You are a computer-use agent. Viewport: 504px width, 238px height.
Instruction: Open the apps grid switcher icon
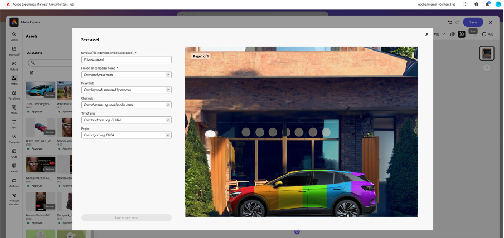[466, 4]
